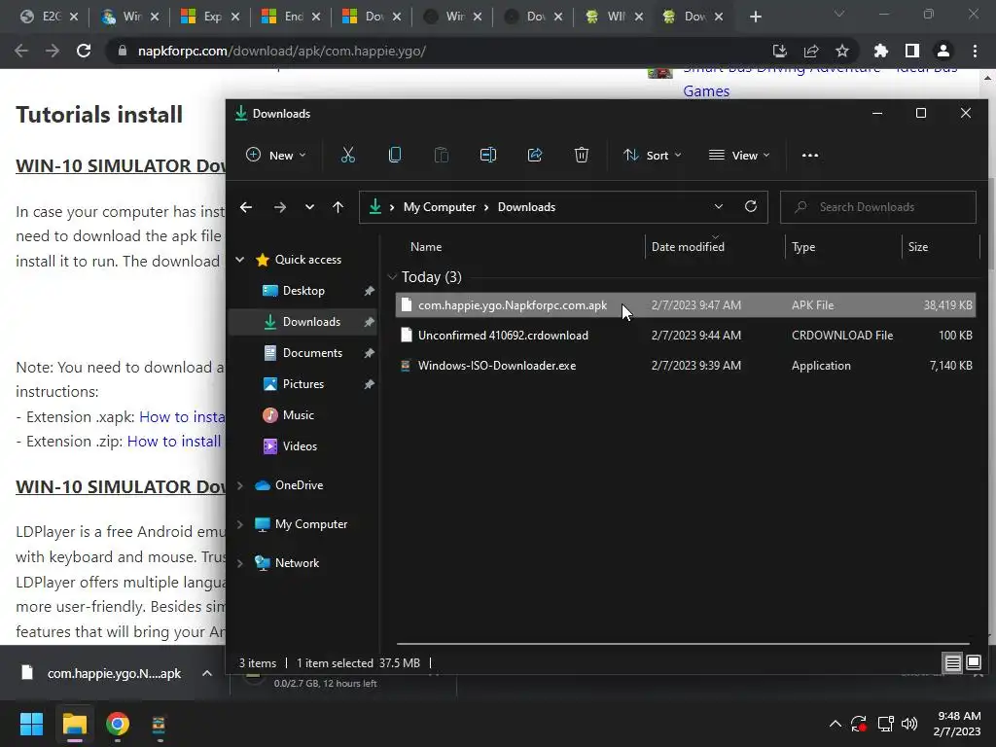Image resolution: width=996 pixels, height=747 pixels.
Task: Open the View dropdown
Action: (739, 155)
